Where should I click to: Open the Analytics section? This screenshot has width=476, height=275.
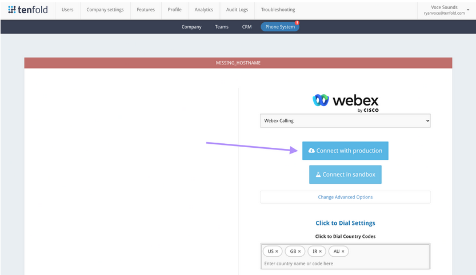click(203, 10)
